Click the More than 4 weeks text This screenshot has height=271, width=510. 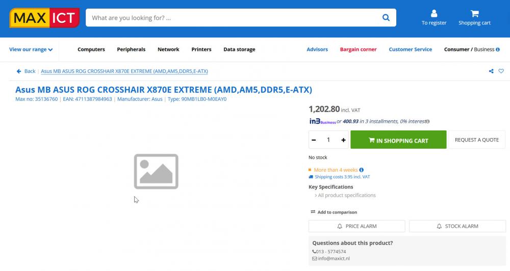[336, 170]
